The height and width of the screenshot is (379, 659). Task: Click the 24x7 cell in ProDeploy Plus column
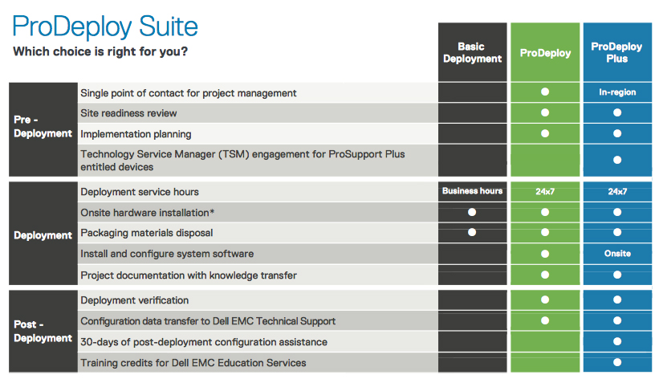click(x=617, y=191)
